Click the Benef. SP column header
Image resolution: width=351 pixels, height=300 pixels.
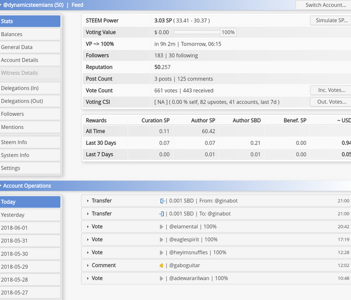pos(295,121)
